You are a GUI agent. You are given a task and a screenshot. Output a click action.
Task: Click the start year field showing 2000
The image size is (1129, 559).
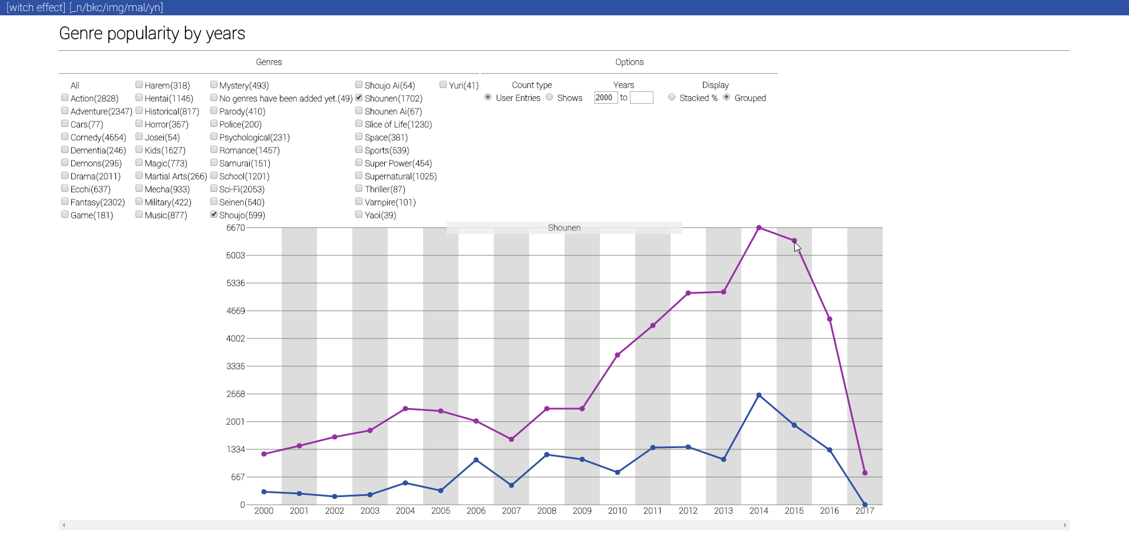pos(605,98)
